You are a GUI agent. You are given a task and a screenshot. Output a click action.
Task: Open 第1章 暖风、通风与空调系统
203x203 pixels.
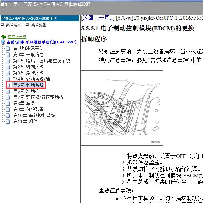point(41,61)
